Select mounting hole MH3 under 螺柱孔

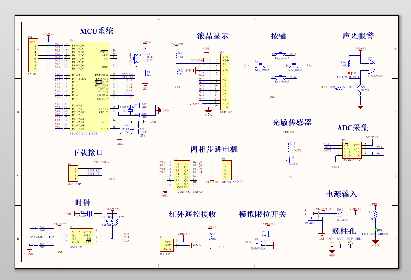(x=350, y=243)
